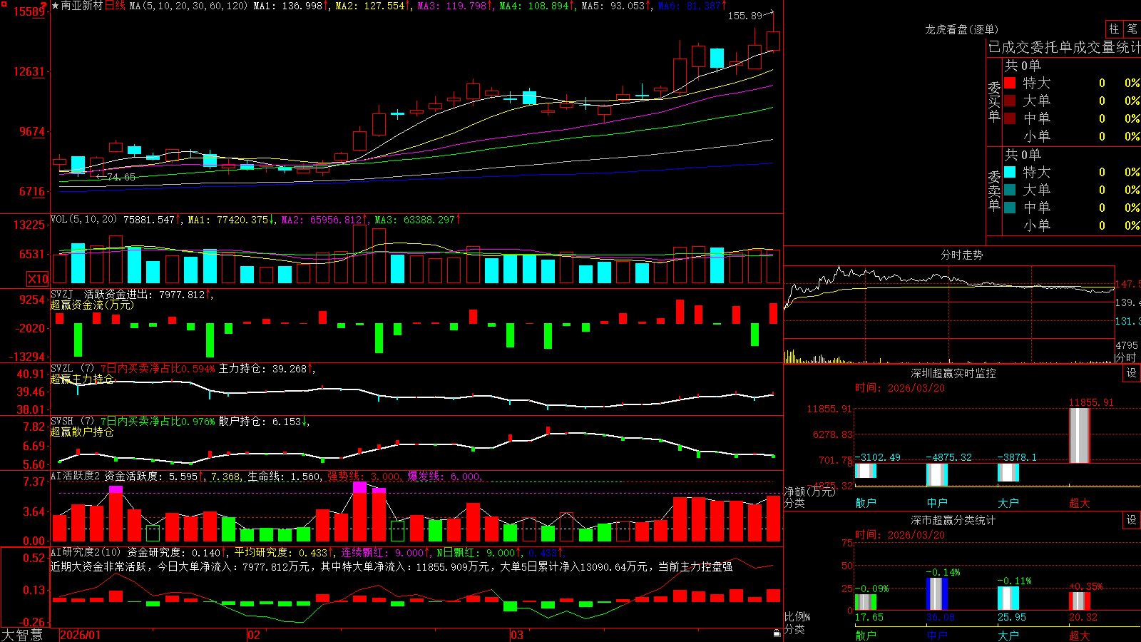Click the green 散户 ratio bar 17.65
Screen dimensions: 1141x642
tap(866, 602)
